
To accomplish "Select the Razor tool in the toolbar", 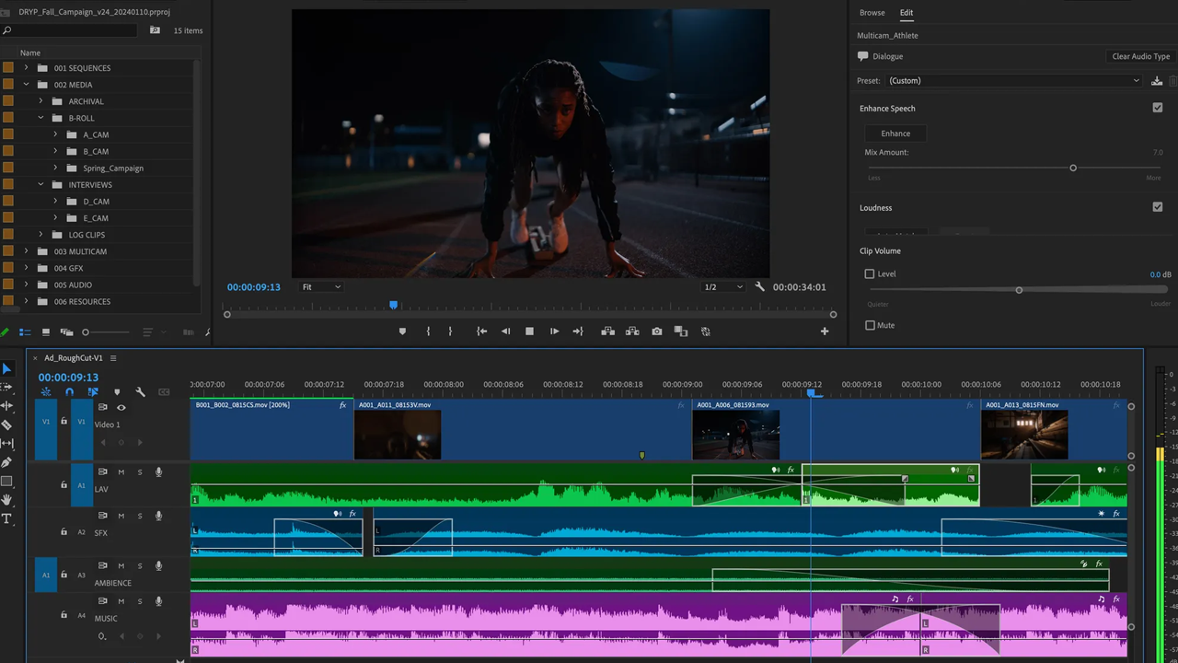I will [6, 425].
